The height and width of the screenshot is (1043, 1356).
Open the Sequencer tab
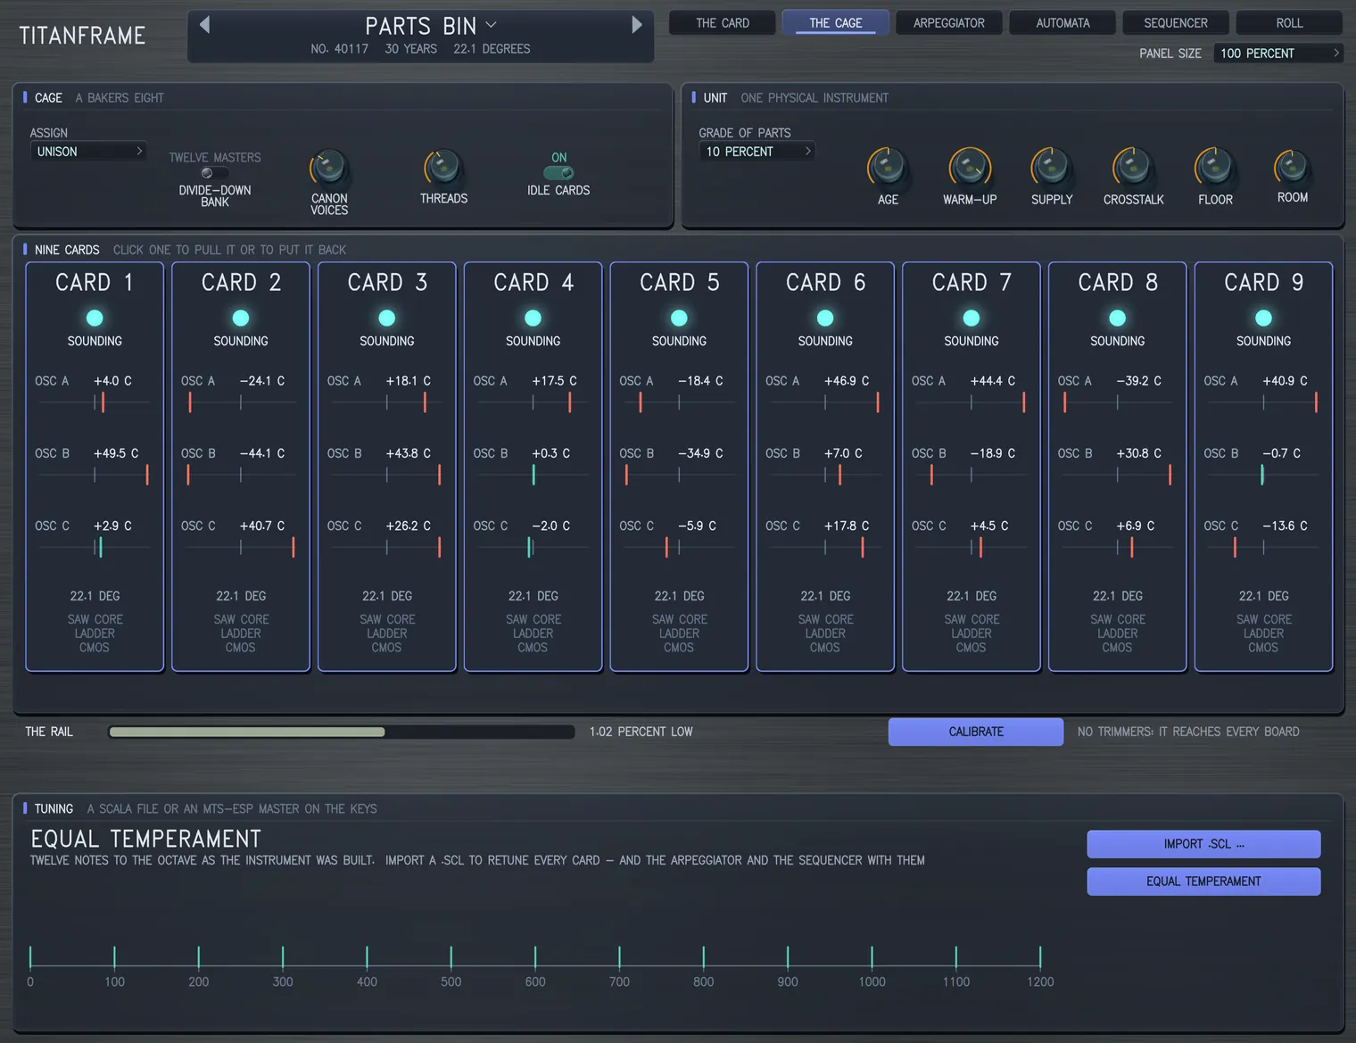pyautogui.click(x=1176, y=23)
